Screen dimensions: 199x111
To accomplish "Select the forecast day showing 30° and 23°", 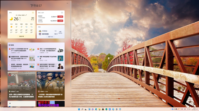I will pyautogui.click(x=16, y=28).
